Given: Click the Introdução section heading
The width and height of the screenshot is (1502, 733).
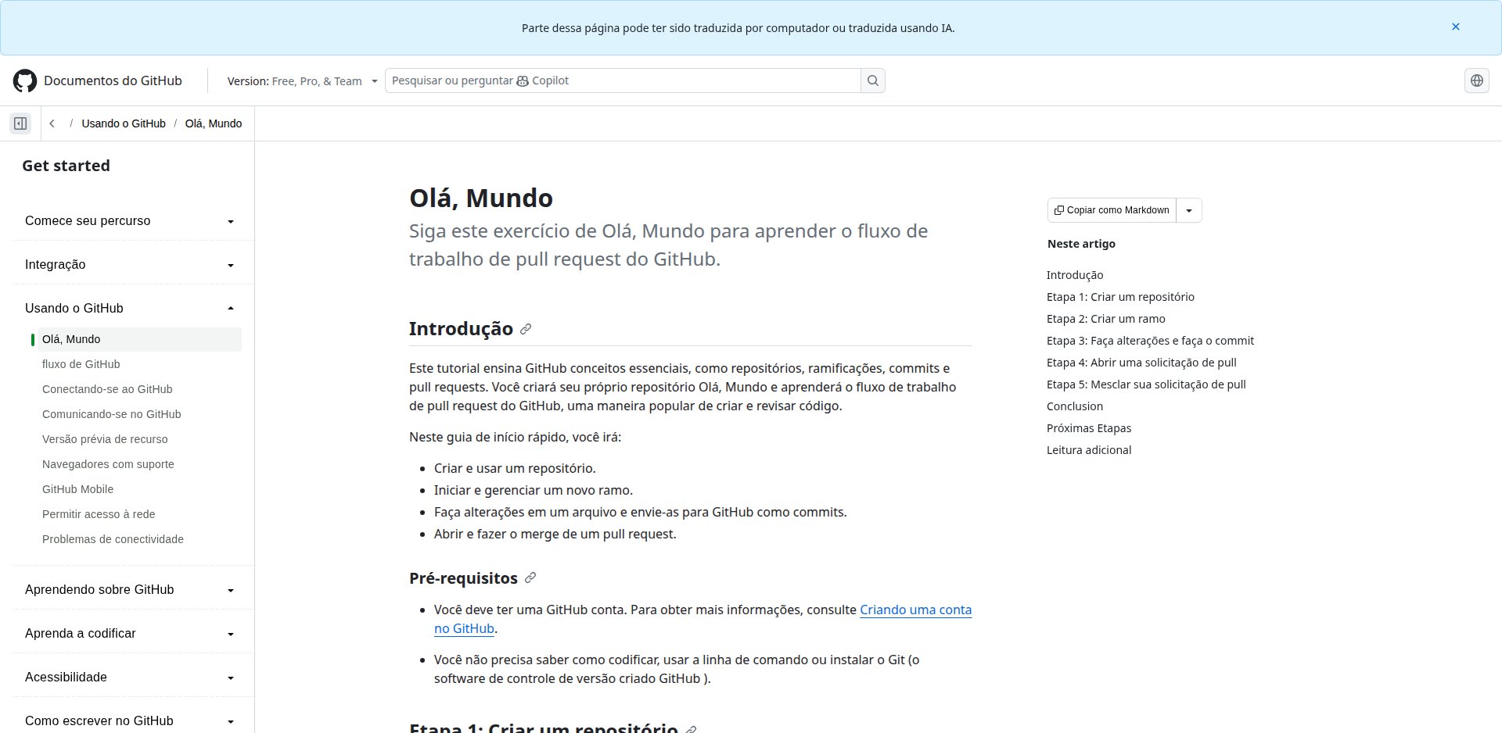Looking at the screenshot, I should coord(461,329).
